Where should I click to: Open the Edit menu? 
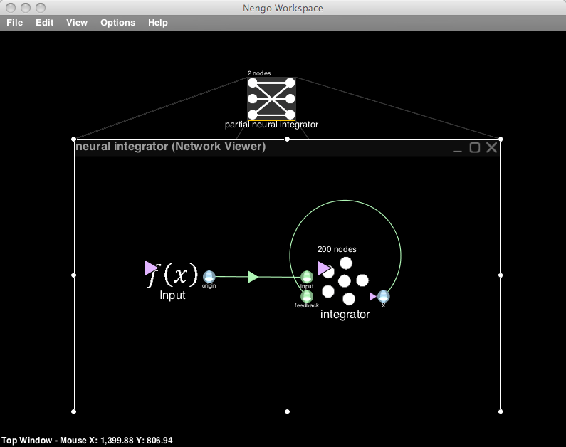click(45, 23)
